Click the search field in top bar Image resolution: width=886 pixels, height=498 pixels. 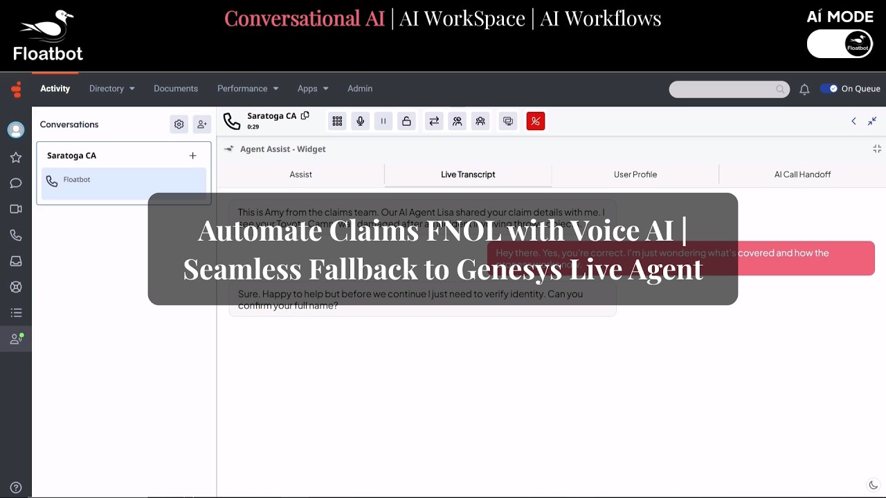729,89
